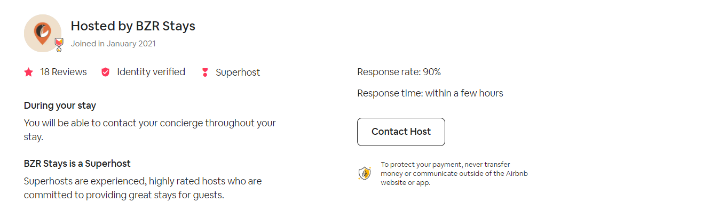The image size is (703, 218).
Task: Click the identity verified shield icon
Action: tap(106, 72)
